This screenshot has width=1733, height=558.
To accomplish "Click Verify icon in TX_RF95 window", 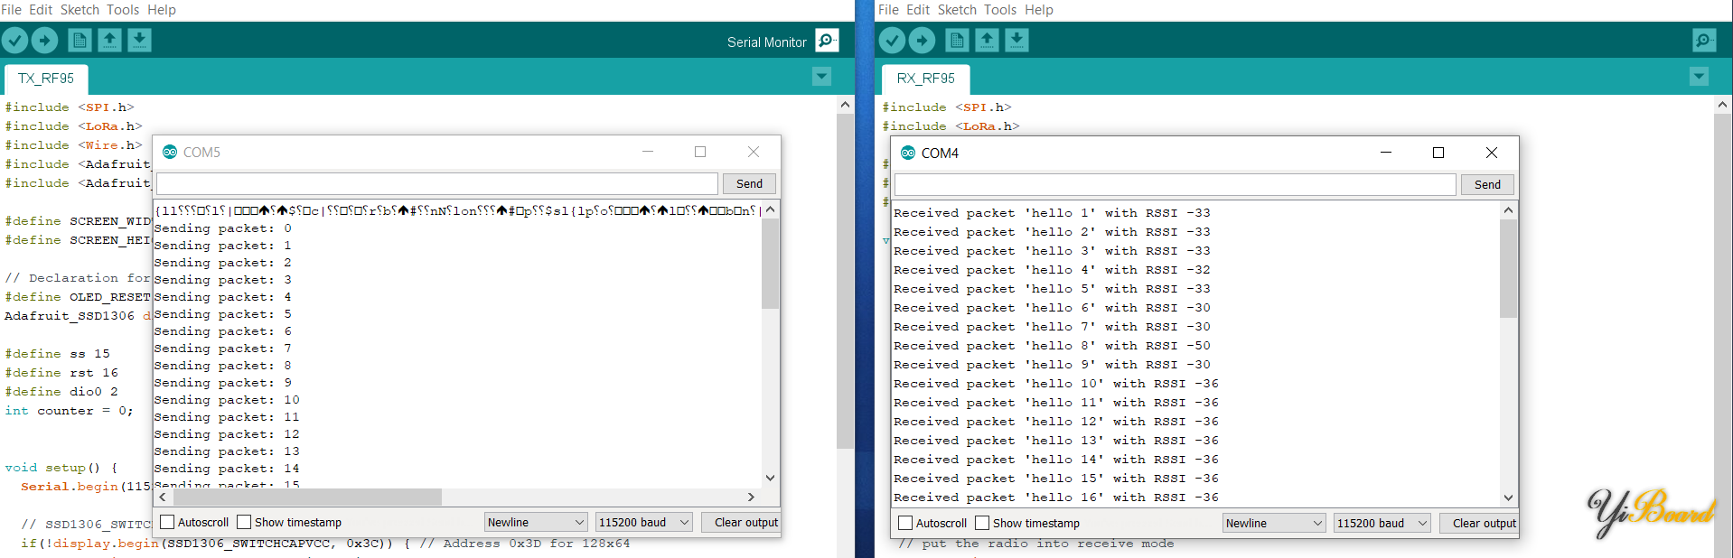I will [15, 41].
